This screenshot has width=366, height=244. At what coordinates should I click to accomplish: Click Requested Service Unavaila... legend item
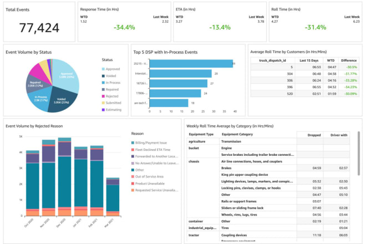pyautogui.click(x=155, y=190)
